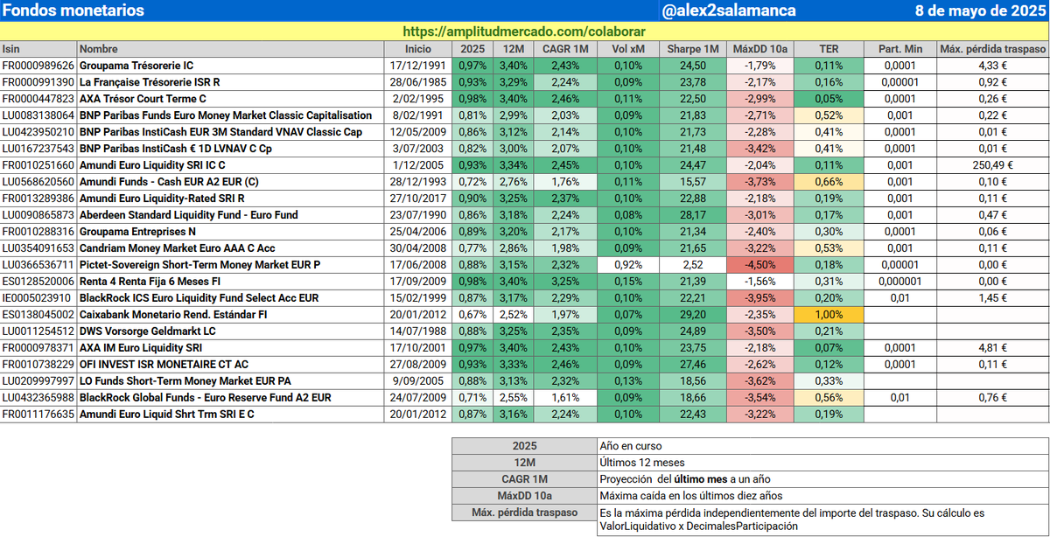Screen dimensions: 1050x537
Task: Select the 4,81 € max loss cell
Action: pyautogui.click(x=992, y=348)
